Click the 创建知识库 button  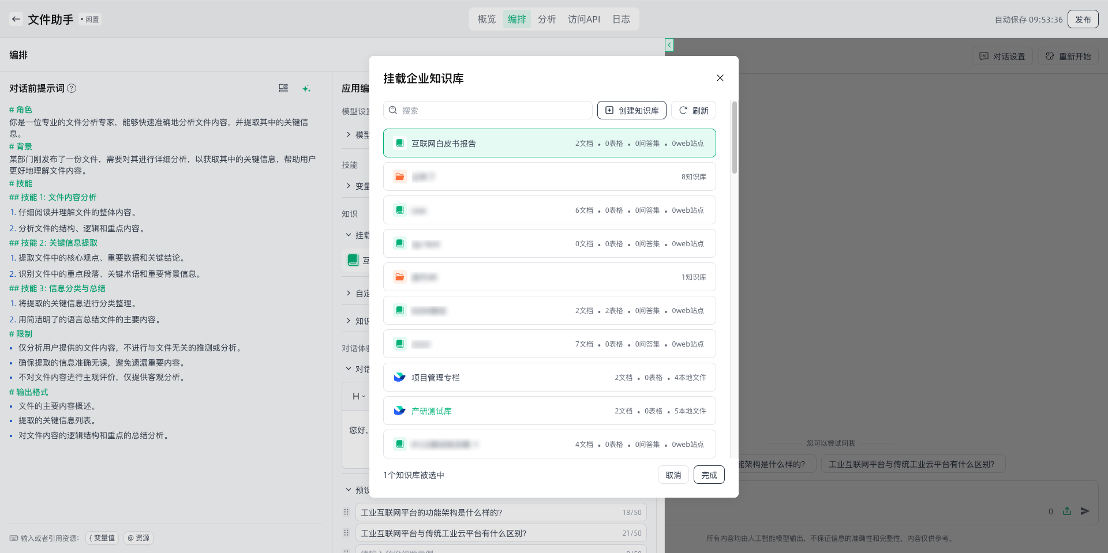pyautogui.click(x=631, y=110)
